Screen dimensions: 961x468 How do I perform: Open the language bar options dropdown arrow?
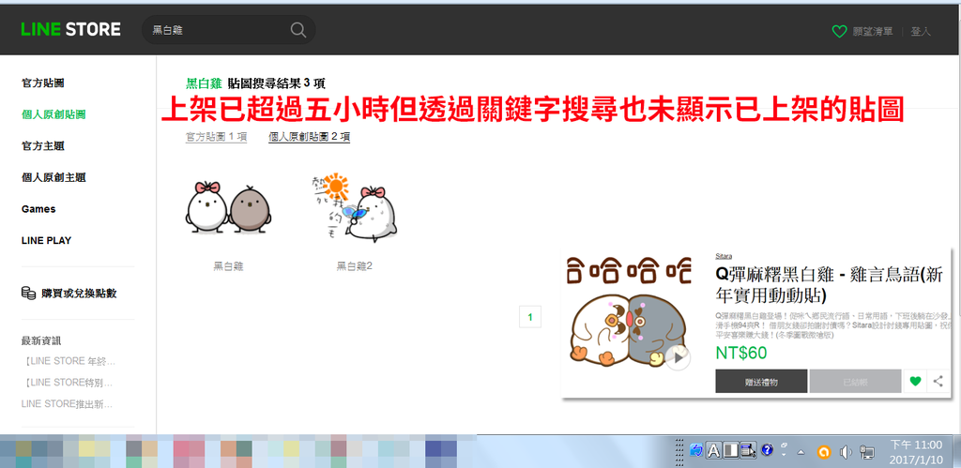[784, 455]
